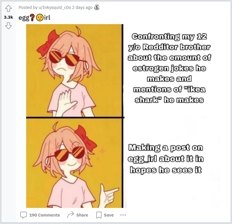Open the post via its egg irl title
Viewport: 232px width, 224px height.
click(x=34, y=18)
